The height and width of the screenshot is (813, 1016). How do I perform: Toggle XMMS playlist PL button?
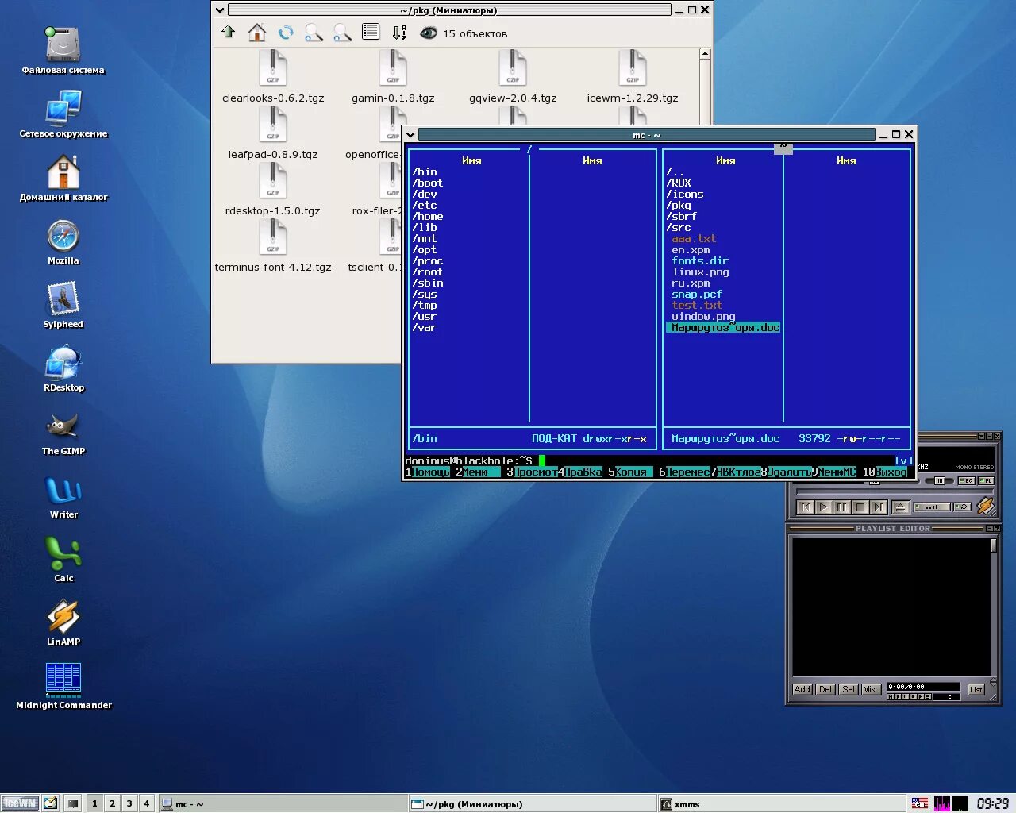click(986, 480)
